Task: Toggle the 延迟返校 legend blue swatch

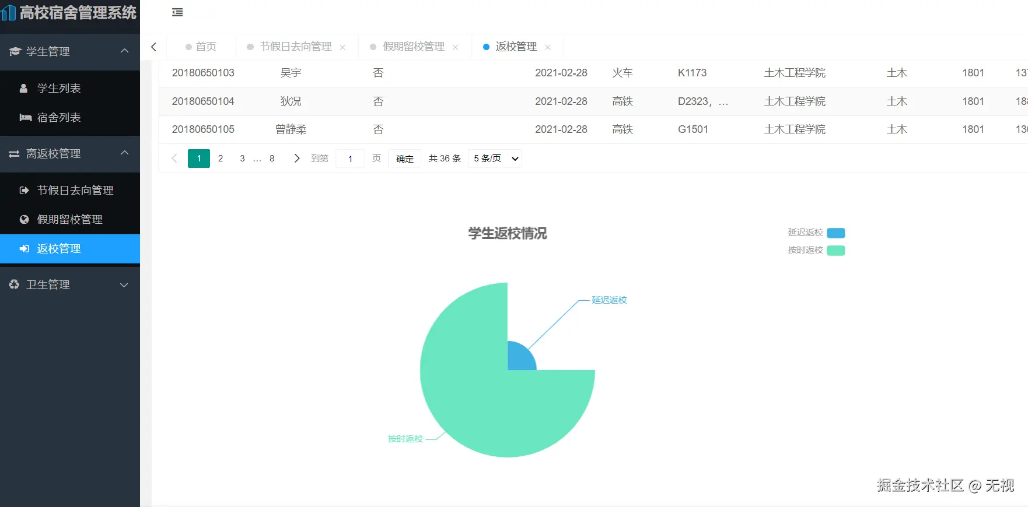Action: 836,233
